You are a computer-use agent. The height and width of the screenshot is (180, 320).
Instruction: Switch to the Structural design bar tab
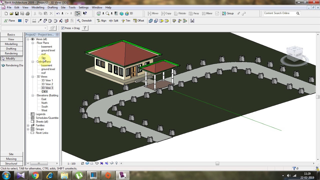[x=11, y=163]
